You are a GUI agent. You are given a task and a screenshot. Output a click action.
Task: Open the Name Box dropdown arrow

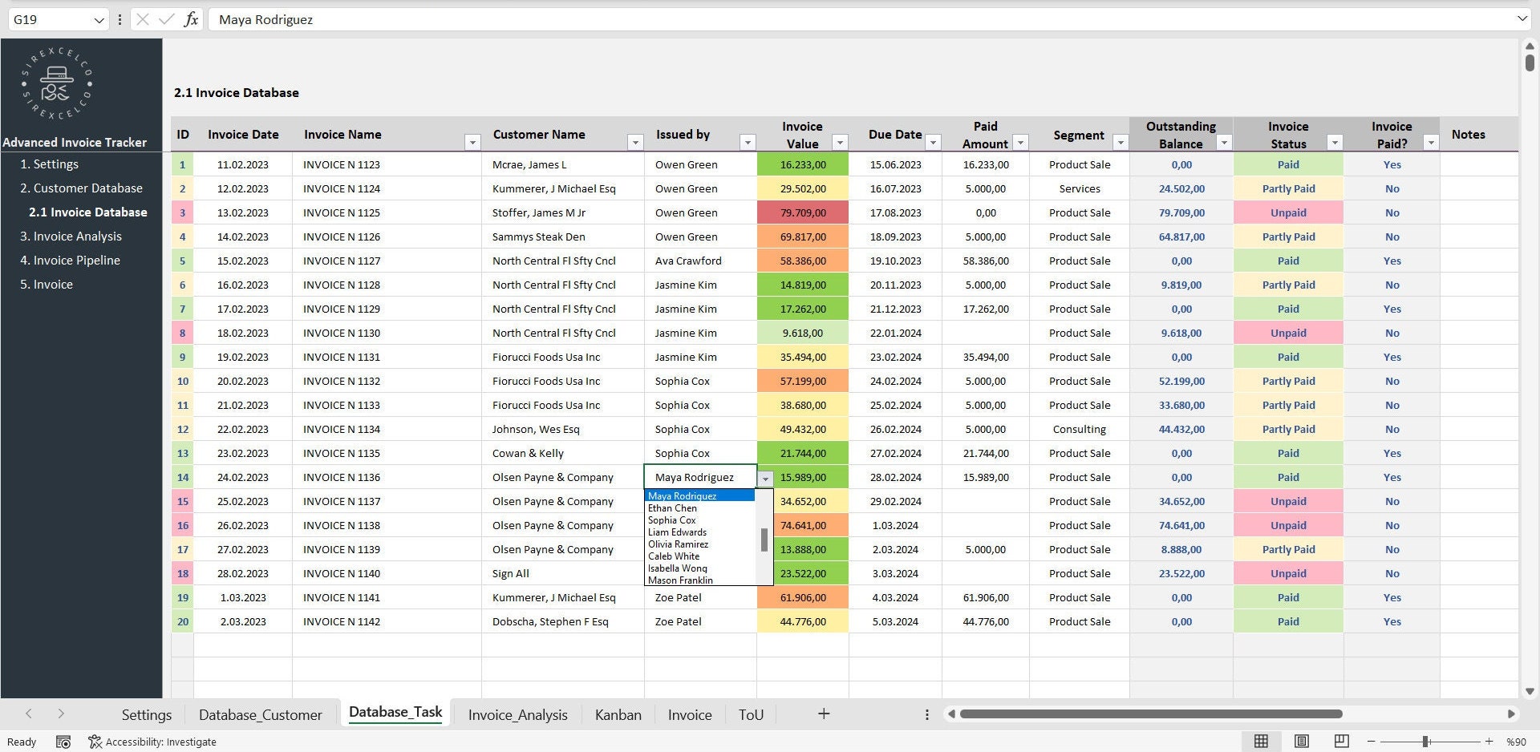point(99,19)
